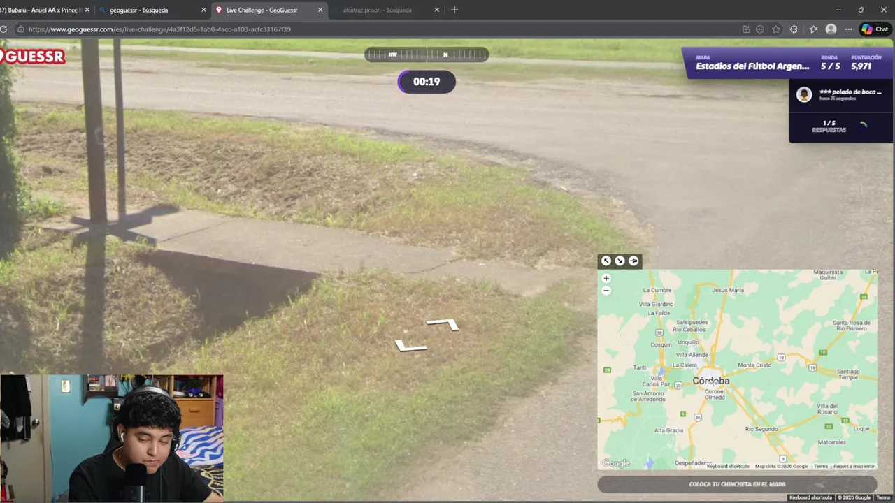
Task: Click the streamer webcam overlay
Action: coord(112,439)
